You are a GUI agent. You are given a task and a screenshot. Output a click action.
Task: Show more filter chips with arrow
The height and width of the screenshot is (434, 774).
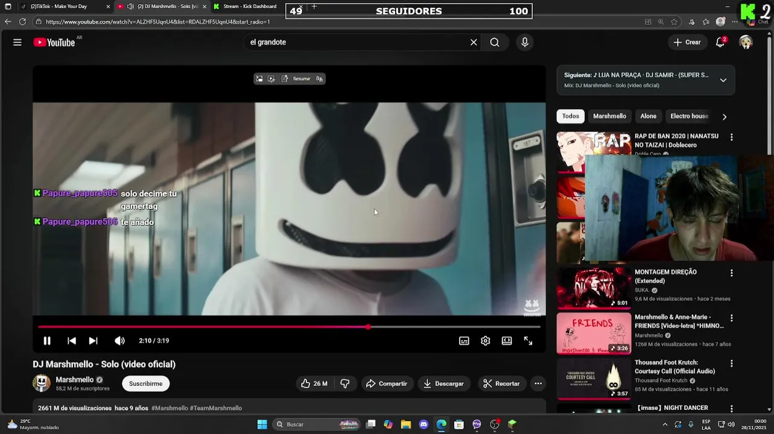[x=725, y=117]
